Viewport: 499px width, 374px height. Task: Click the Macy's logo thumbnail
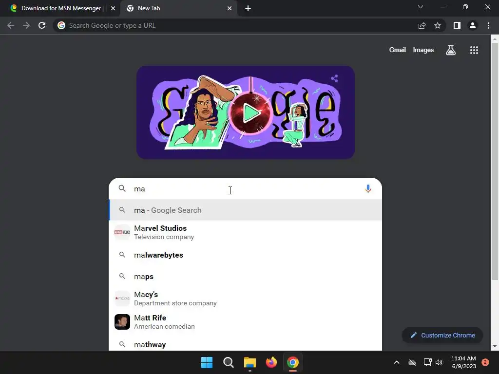122,299
